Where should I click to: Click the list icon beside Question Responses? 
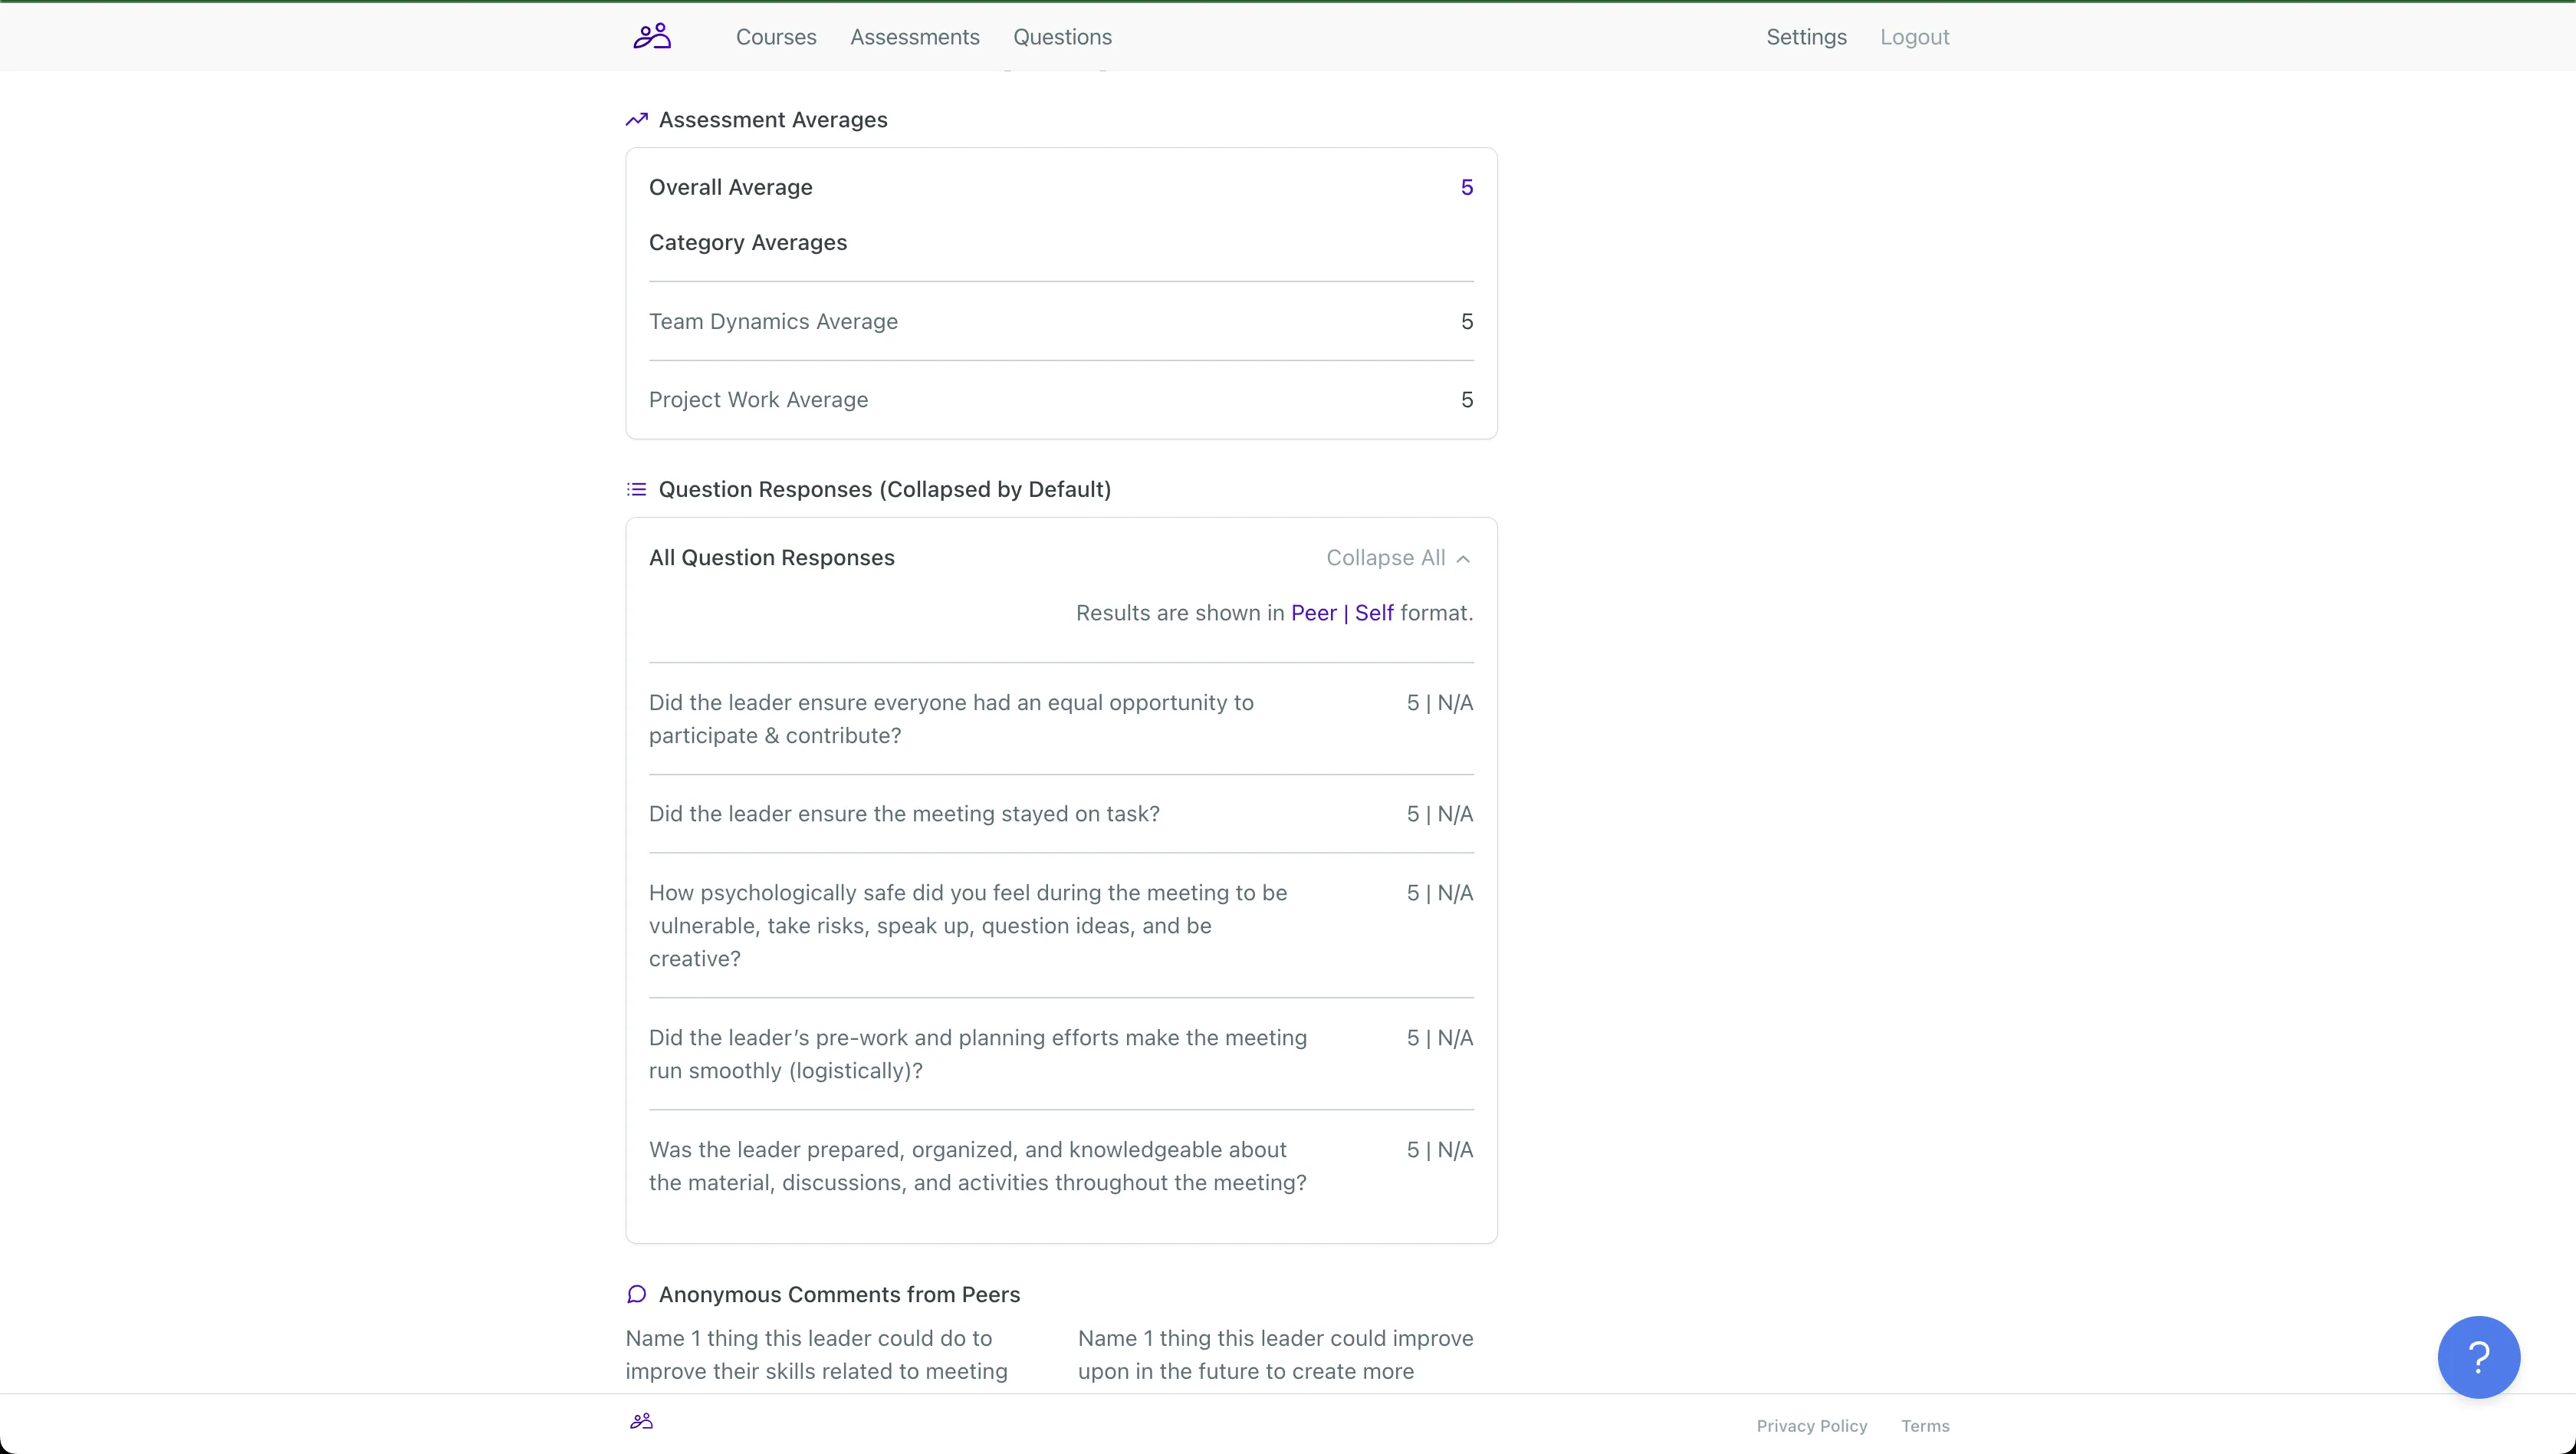point(637,489)
